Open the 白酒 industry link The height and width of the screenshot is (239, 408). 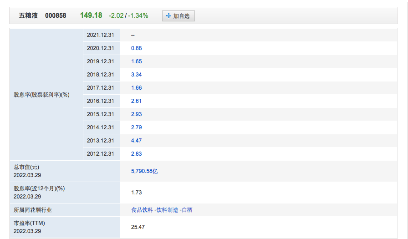(187, 210)
